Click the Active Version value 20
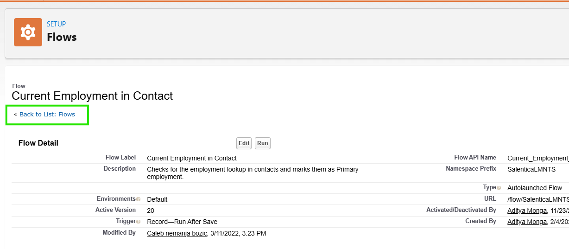The image size is (569, 249). tap(151, 211)
